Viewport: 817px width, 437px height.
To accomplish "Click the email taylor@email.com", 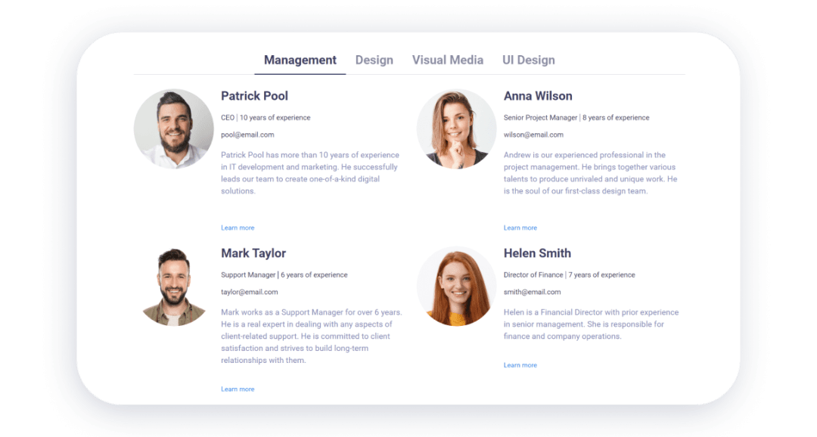I will pos(249,291).
